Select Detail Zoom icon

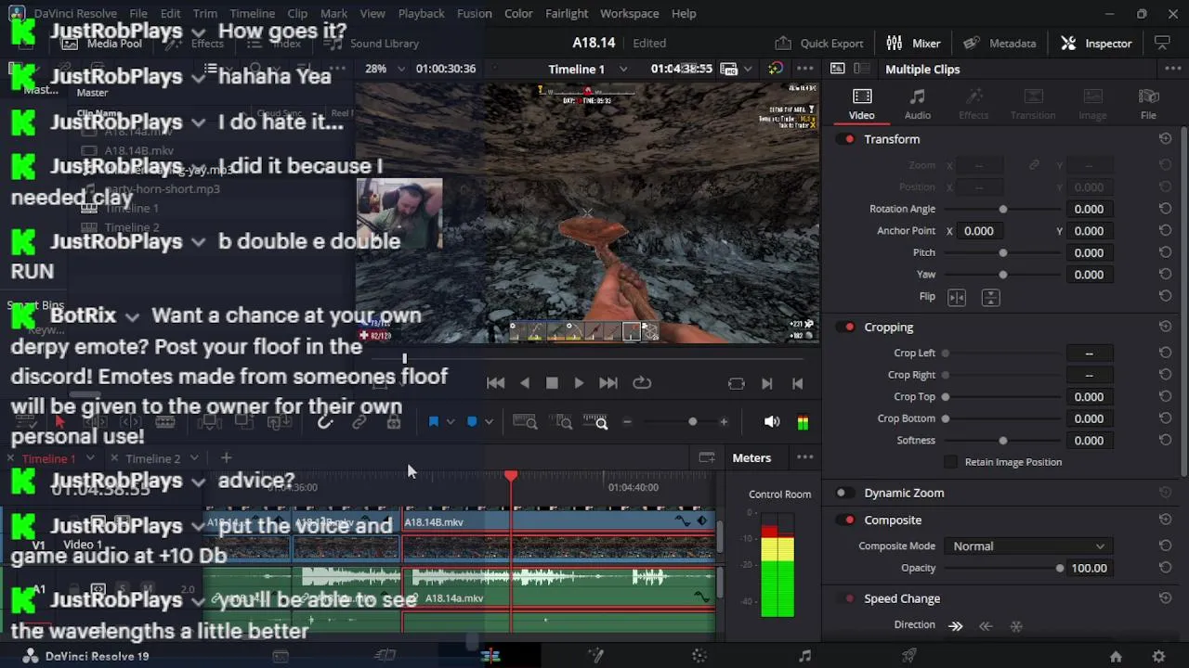point(562,422)
